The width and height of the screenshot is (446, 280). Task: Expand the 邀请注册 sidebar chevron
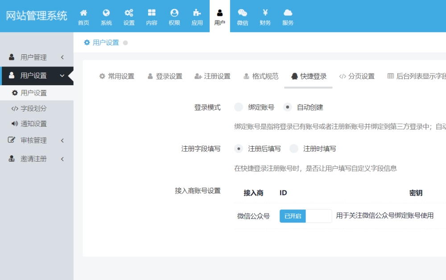click(x=62, y=159)
